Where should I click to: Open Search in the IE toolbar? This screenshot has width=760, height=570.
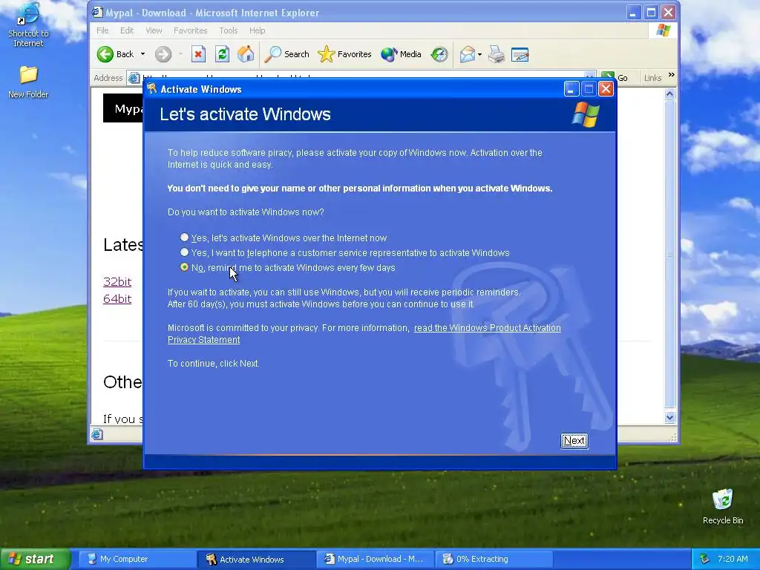pyautogui.click(x=286, y=54)
